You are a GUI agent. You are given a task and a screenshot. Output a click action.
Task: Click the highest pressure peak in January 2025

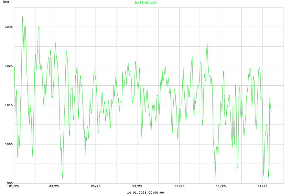point(23,16)
